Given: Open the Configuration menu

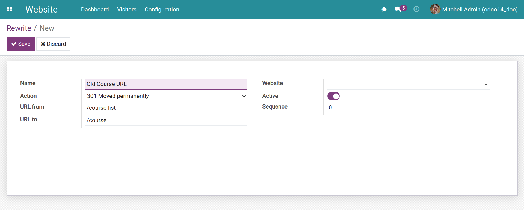Looking at the screenshot, I should (x=162, y=10).
